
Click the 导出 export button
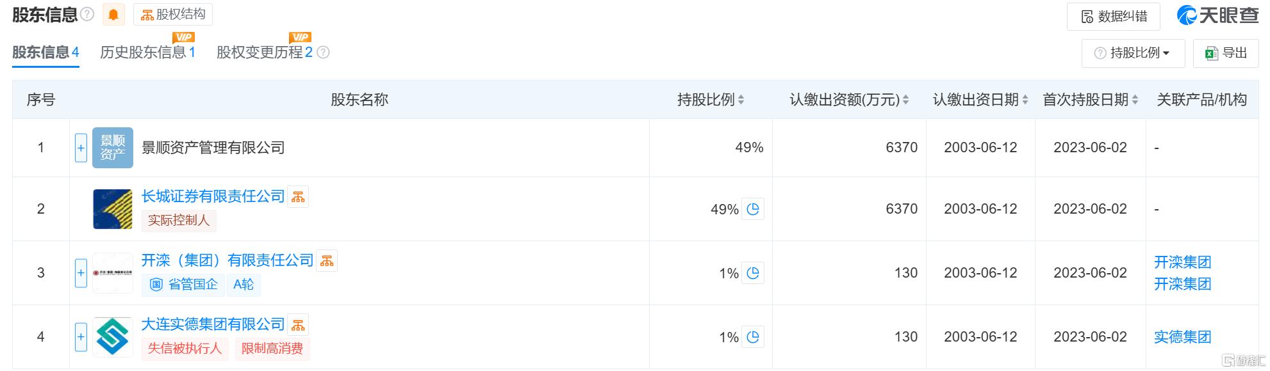pyautogui.click(x=1226, y=53)
